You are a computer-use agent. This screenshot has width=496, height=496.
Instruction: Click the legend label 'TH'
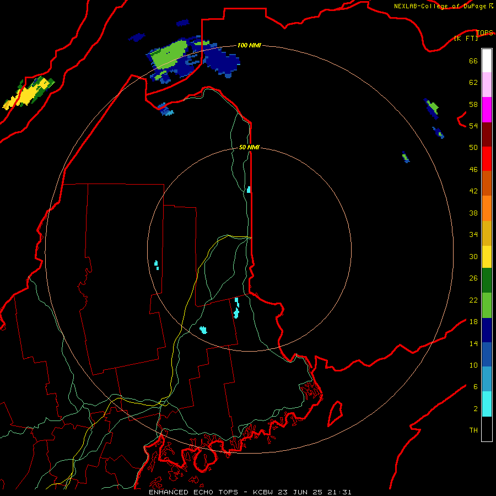[x=473, y=430]
